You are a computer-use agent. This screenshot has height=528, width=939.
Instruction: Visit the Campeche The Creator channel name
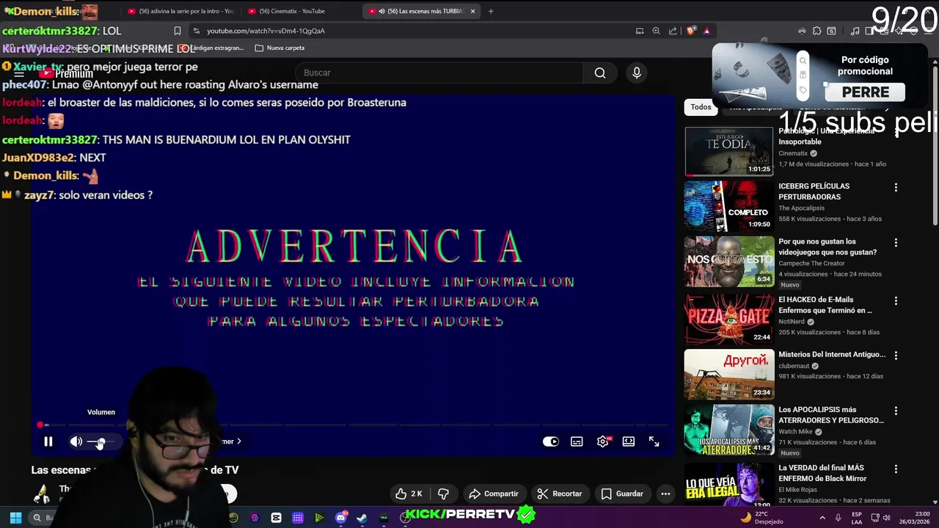811,263
